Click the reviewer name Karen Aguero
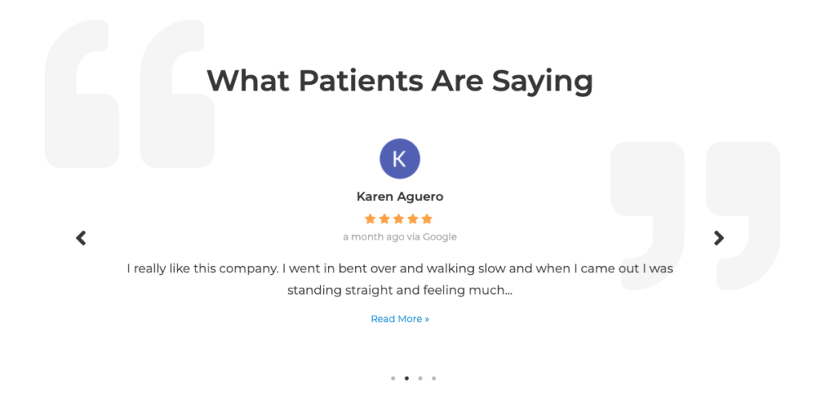 coord(400,197)
